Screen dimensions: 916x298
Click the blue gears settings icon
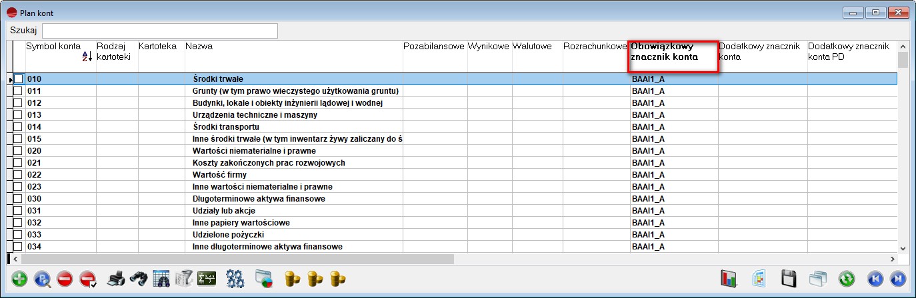pos(234,279)
